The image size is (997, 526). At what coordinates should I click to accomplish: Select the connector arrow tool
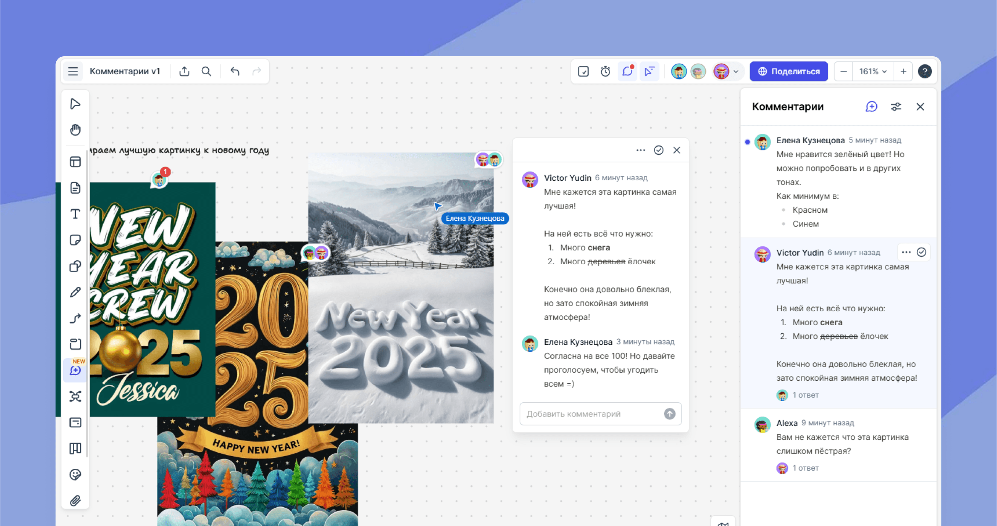(76, 318)
